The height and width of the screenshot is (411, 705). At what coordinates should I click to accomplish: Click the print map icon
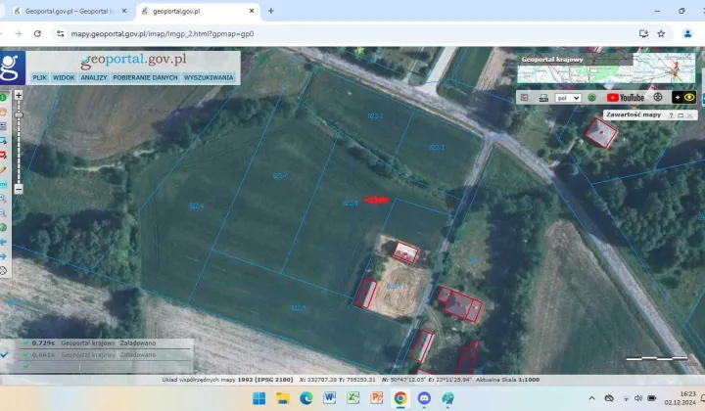pos(543,98)
